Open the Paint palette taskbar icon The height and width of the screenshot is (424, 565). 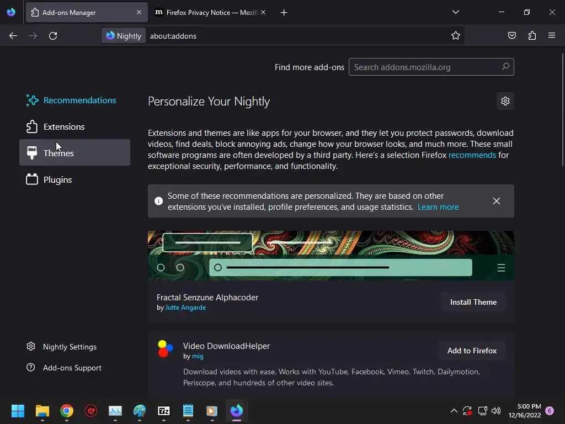pyautogui.click(x=140, y=411)
